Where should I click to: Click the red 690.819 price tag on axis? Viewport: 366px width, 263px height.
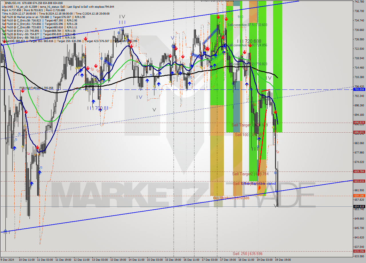[x=359, y=123]
